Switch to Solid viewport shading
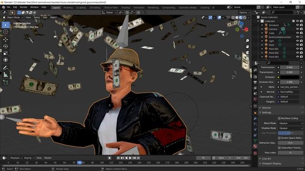 pos(237,18)
